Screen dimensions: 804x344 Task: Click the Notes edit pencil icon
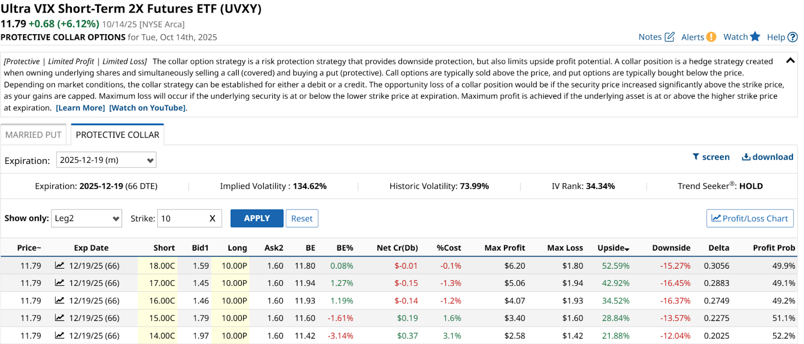669,37
